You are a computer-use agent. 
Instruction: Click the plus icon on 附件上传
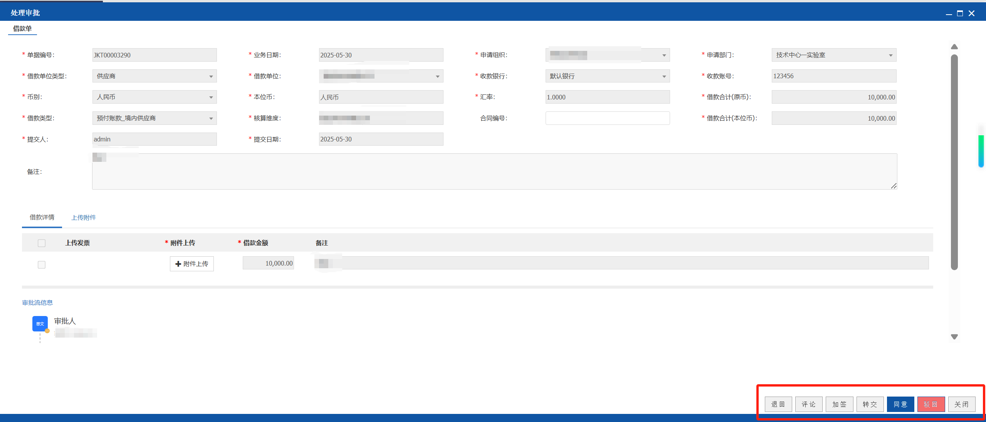(178, 264)
